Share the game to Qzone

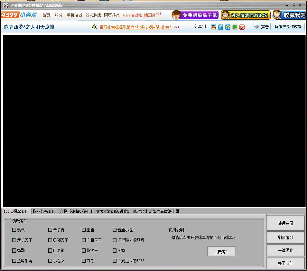click(228, 27)
